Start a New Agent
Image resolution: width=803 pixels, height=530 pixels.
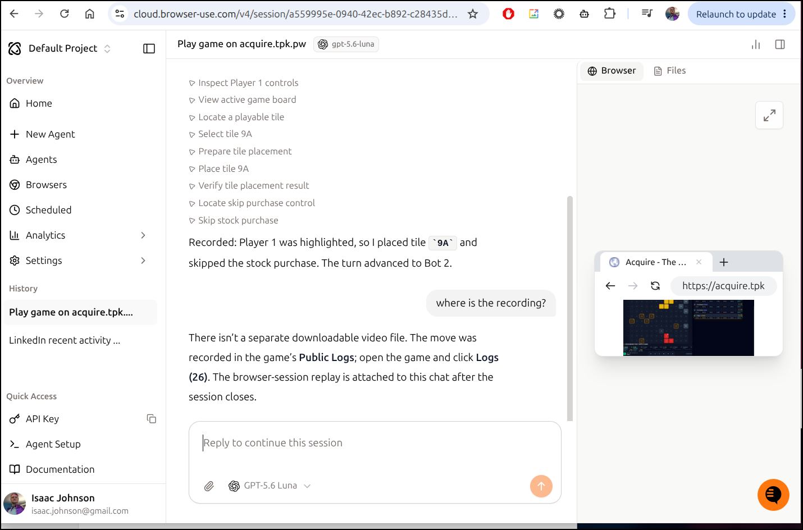(x=50, y=134)
